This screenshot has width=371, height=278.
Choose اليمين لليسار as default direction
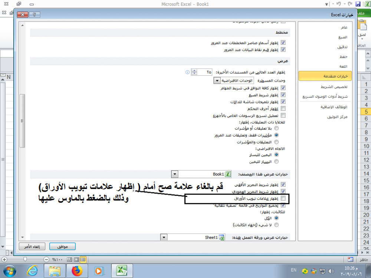[276, 155]
